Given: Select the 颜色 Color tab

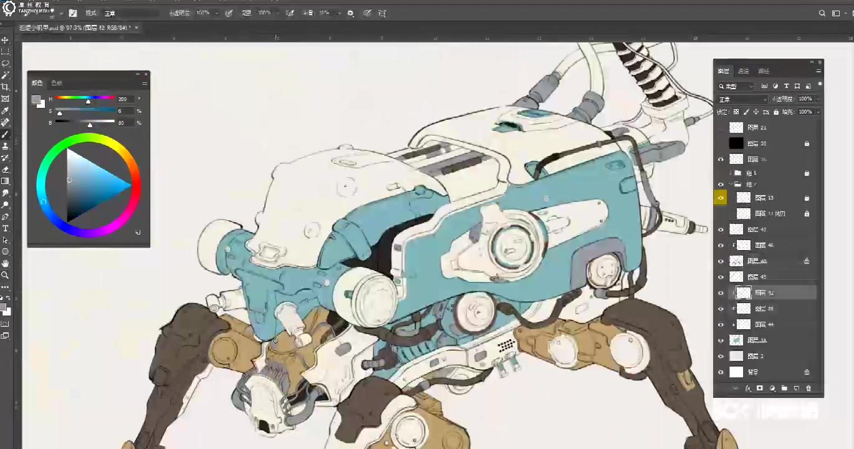Looking at the screenshot, I should coord(37,83).
